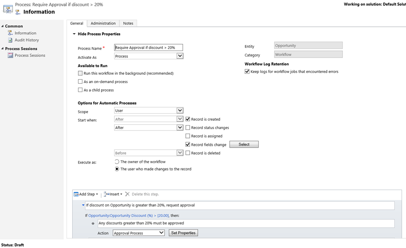Open the Notes tab
This screenshot has width=406, height=248.
(128, 23)
